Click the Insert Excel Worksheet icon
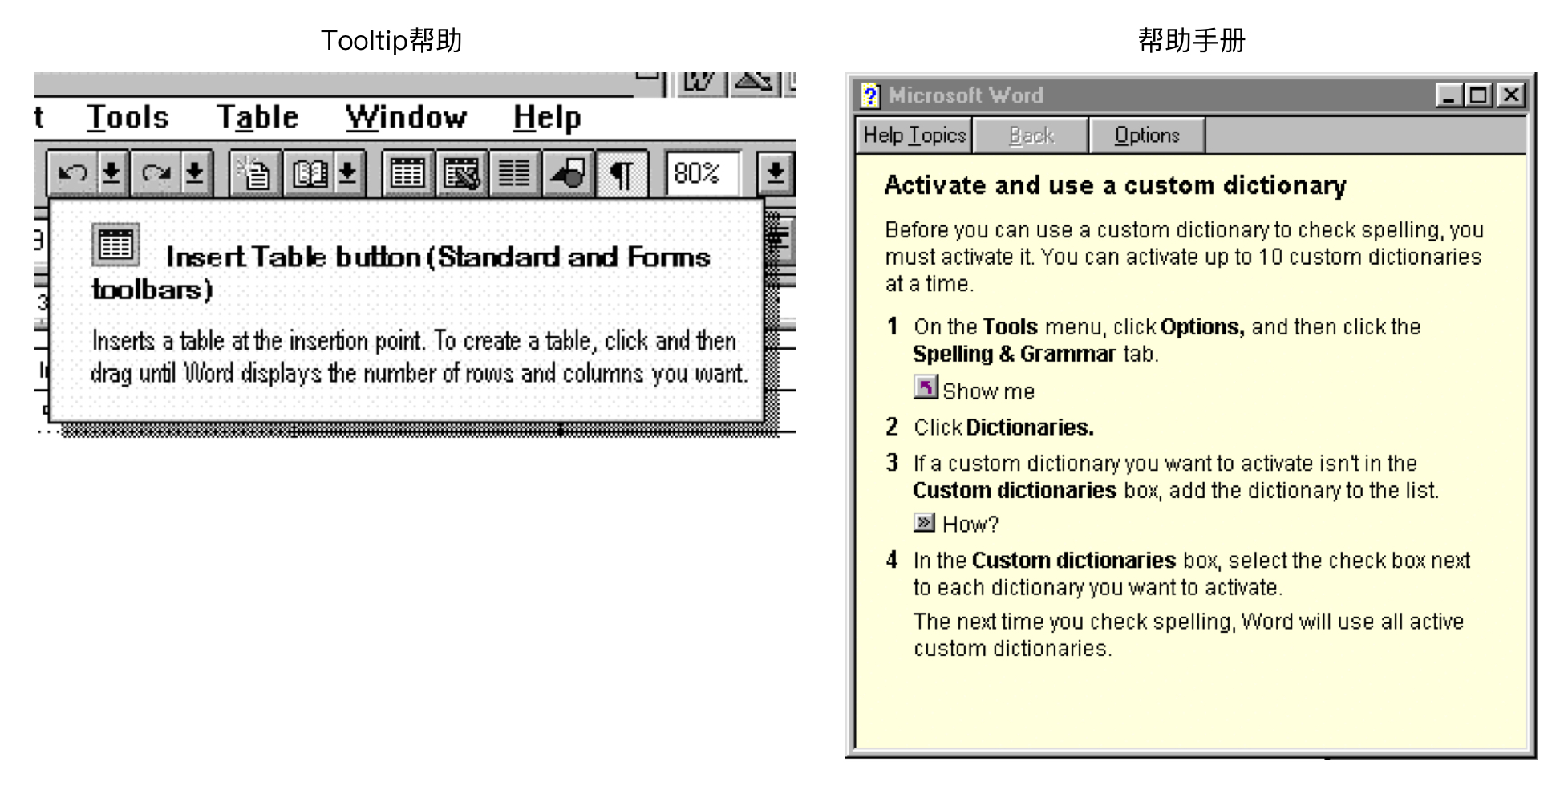Viewport: 1564px width, 786px height. 461,173
